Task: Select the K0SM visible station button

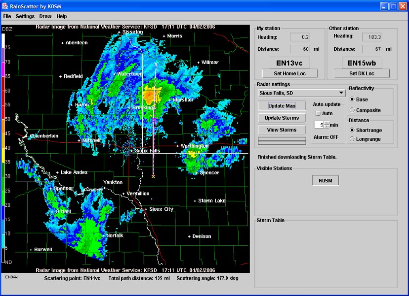Action: (x=326, y=181)
